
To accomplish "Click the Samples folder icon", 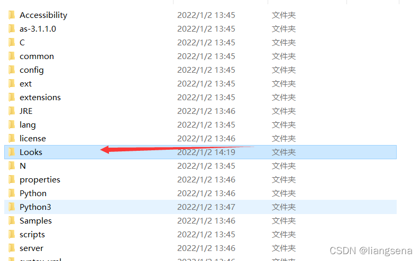I will coord(12,221).
